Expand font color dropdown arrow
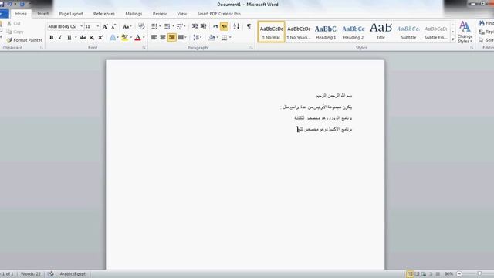 tap(144, 38)
